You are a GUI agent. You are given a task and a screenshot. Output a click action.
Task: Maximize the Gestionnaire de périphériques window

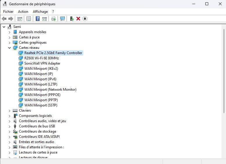click(207, 4)
